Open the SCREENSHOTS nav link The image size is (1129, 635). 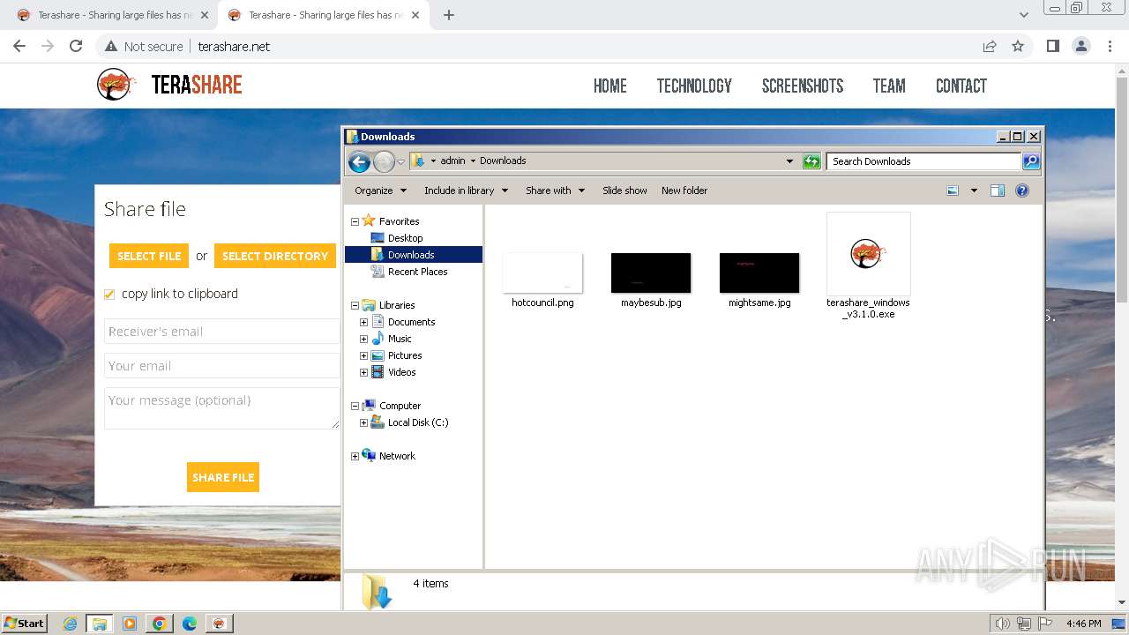coord(803,86)
